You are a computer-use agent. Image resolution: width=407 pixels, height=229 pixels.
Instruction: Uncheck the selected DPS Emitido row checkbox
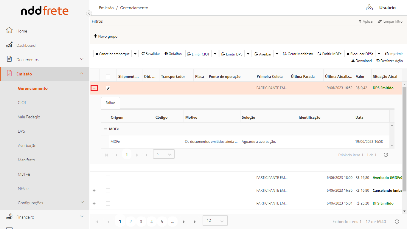point(108,88)
